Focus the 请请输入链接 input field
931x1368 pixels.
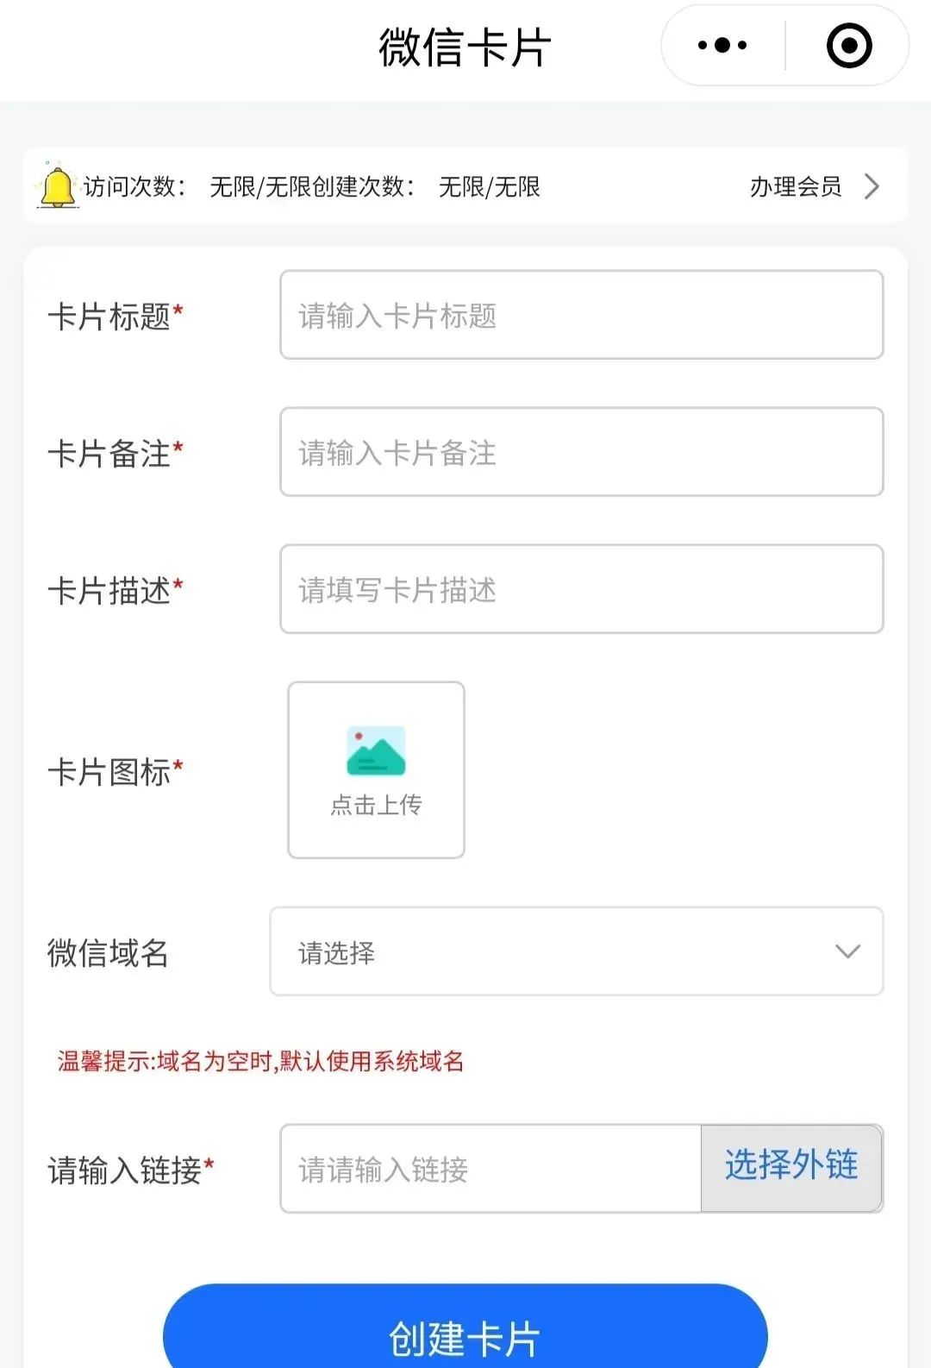pyautogui.click(x=490, y=1169)
